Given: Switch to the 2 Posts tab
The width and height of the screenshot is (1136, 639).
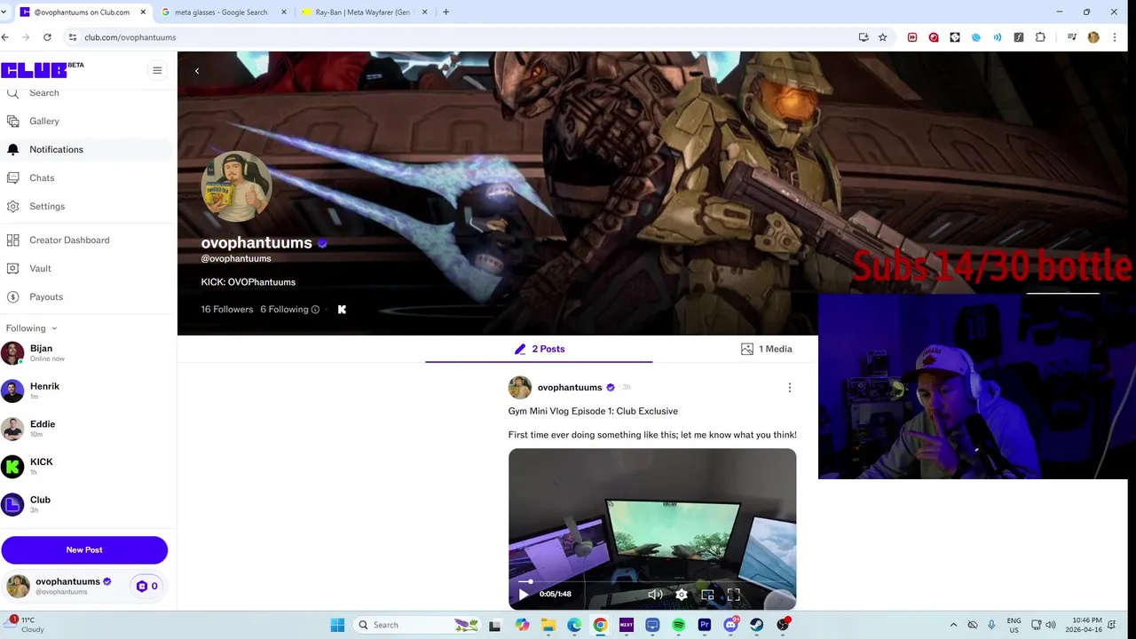Looking at the screenshot, I should click(x=539, y=349).
